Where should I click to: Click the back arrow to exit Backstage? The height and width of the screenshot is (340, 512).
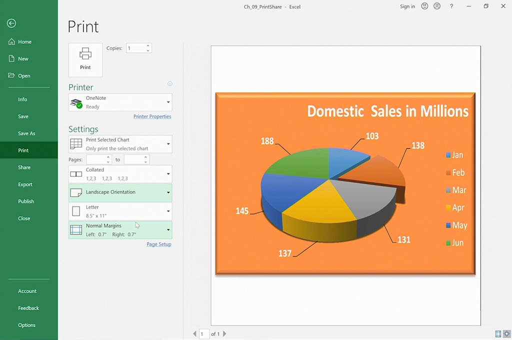click(11, 23)
